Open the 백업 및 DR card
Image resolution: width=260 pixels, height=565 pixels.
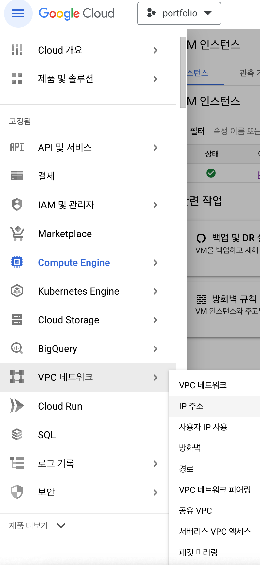[223, 248]
